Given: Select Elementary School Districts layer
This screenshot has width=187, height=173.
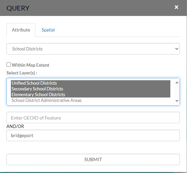Looking at the screenshot, I should (x=90, y=95).
